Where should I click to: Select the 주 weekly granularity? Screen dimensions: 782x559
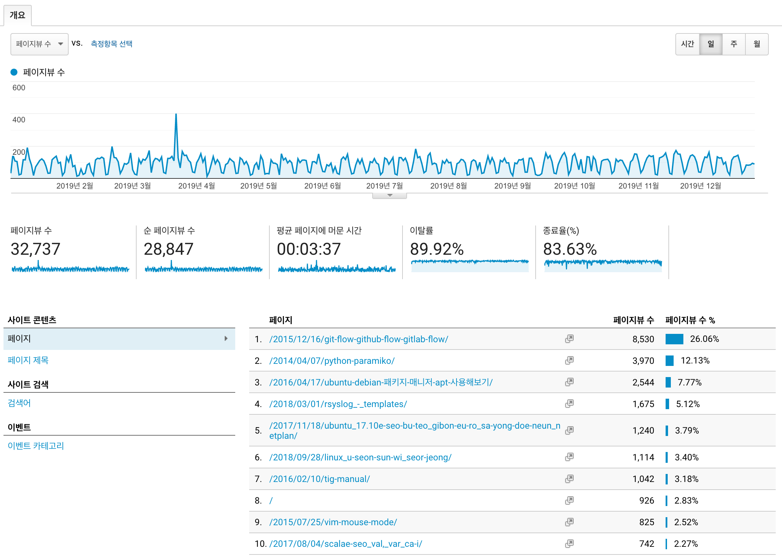pyautogui.click(x=734, y=44)
